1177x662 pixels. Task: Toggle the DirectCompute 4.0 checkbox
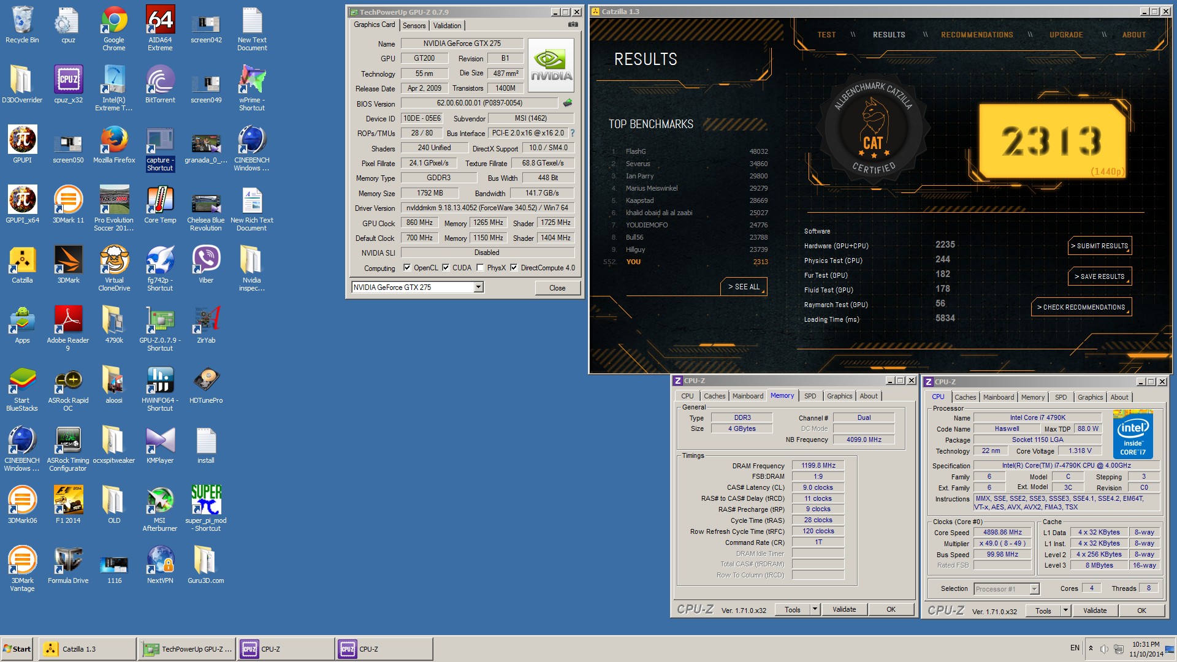coord(514,267)
